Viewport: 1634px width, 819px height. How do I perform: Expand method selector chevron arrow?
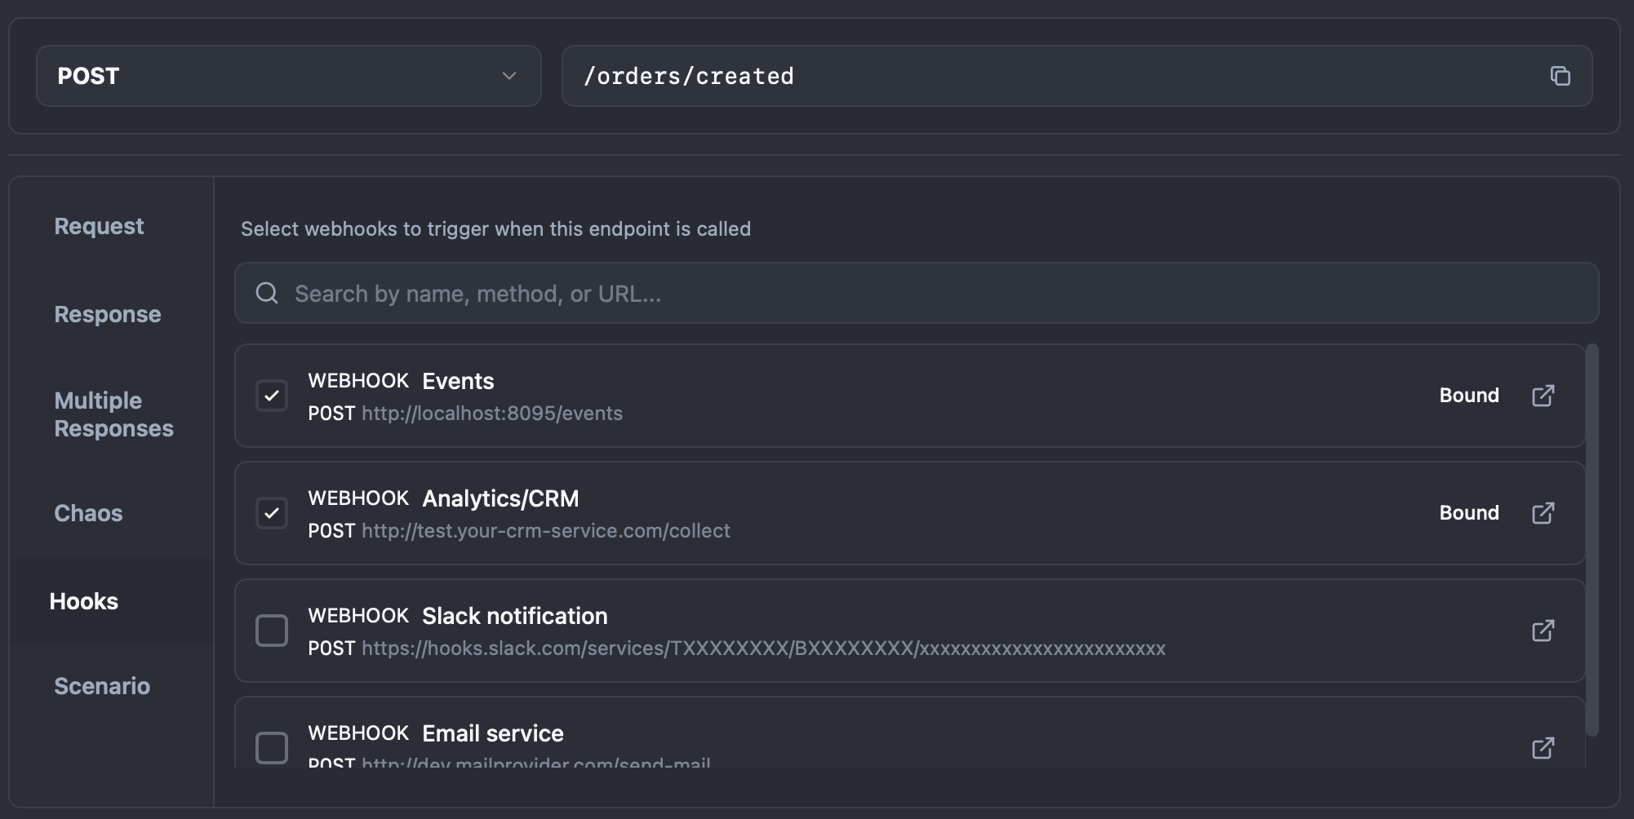(x=509, y=76)
